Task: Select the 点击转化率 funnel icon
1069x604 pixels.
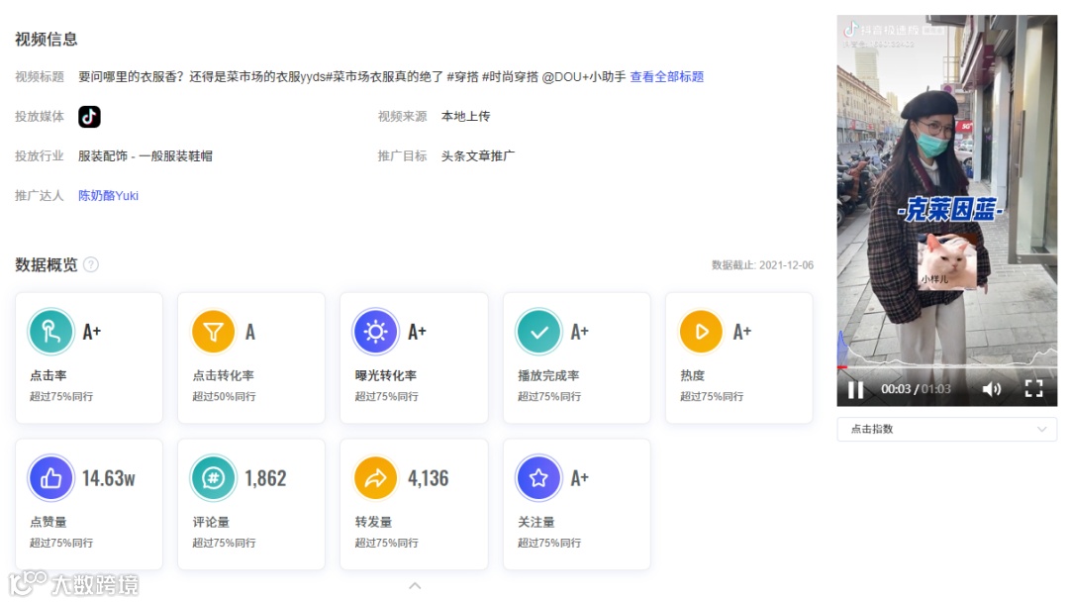Action: (214, 331)
